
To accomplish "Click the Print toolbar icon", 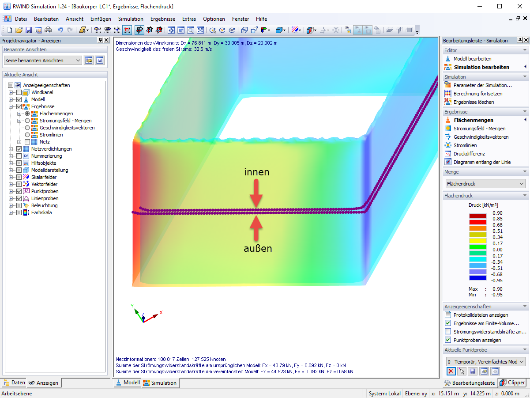I will (48, 30).
